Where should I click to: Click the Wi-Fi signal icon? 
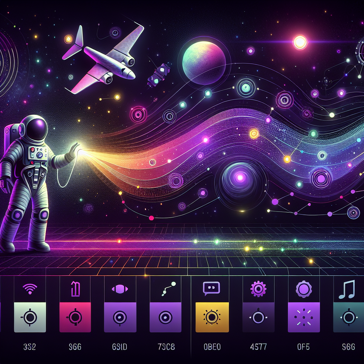[x=30, y=288]
